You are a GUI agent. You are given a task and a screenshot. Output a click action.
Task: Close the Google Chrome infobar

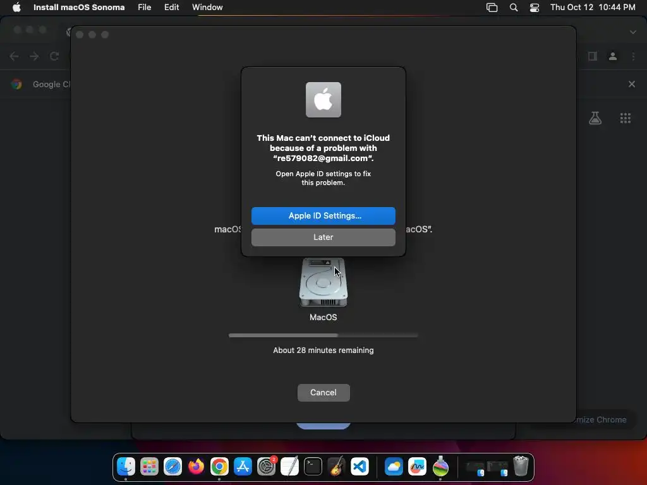coord(632,84)
